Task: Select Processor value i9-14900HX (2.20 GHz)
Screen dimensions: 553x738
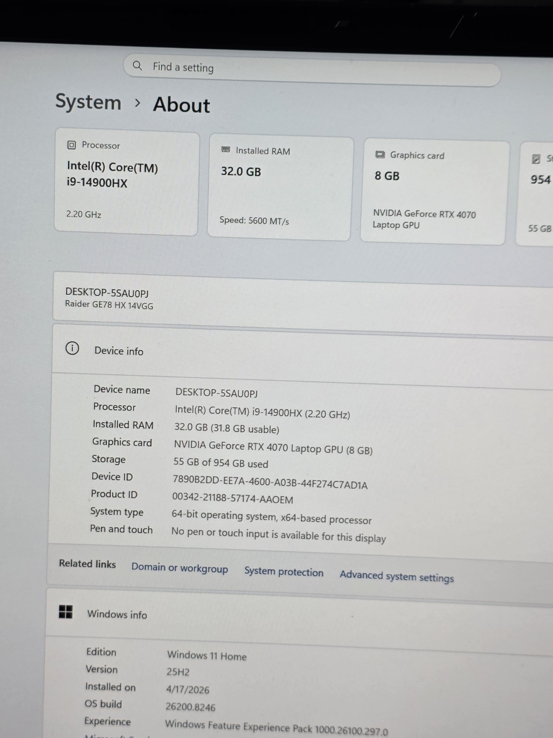Action: click(x=262, y=412)
